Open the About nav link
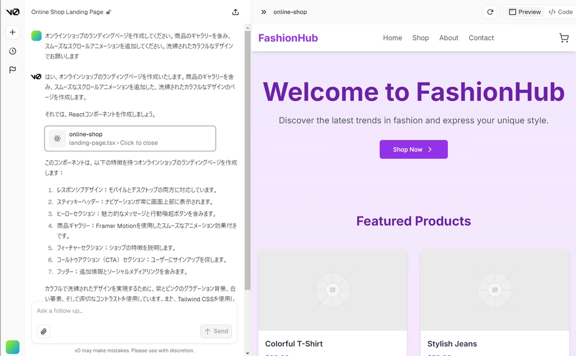576x356 pixels. 448,38
